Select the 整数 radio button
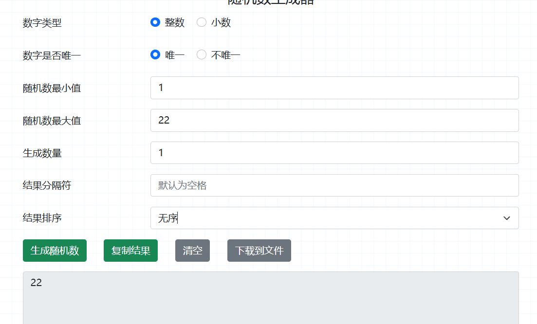Image resolution: width=537 pixels, height=324 pixels. [155, 22]
